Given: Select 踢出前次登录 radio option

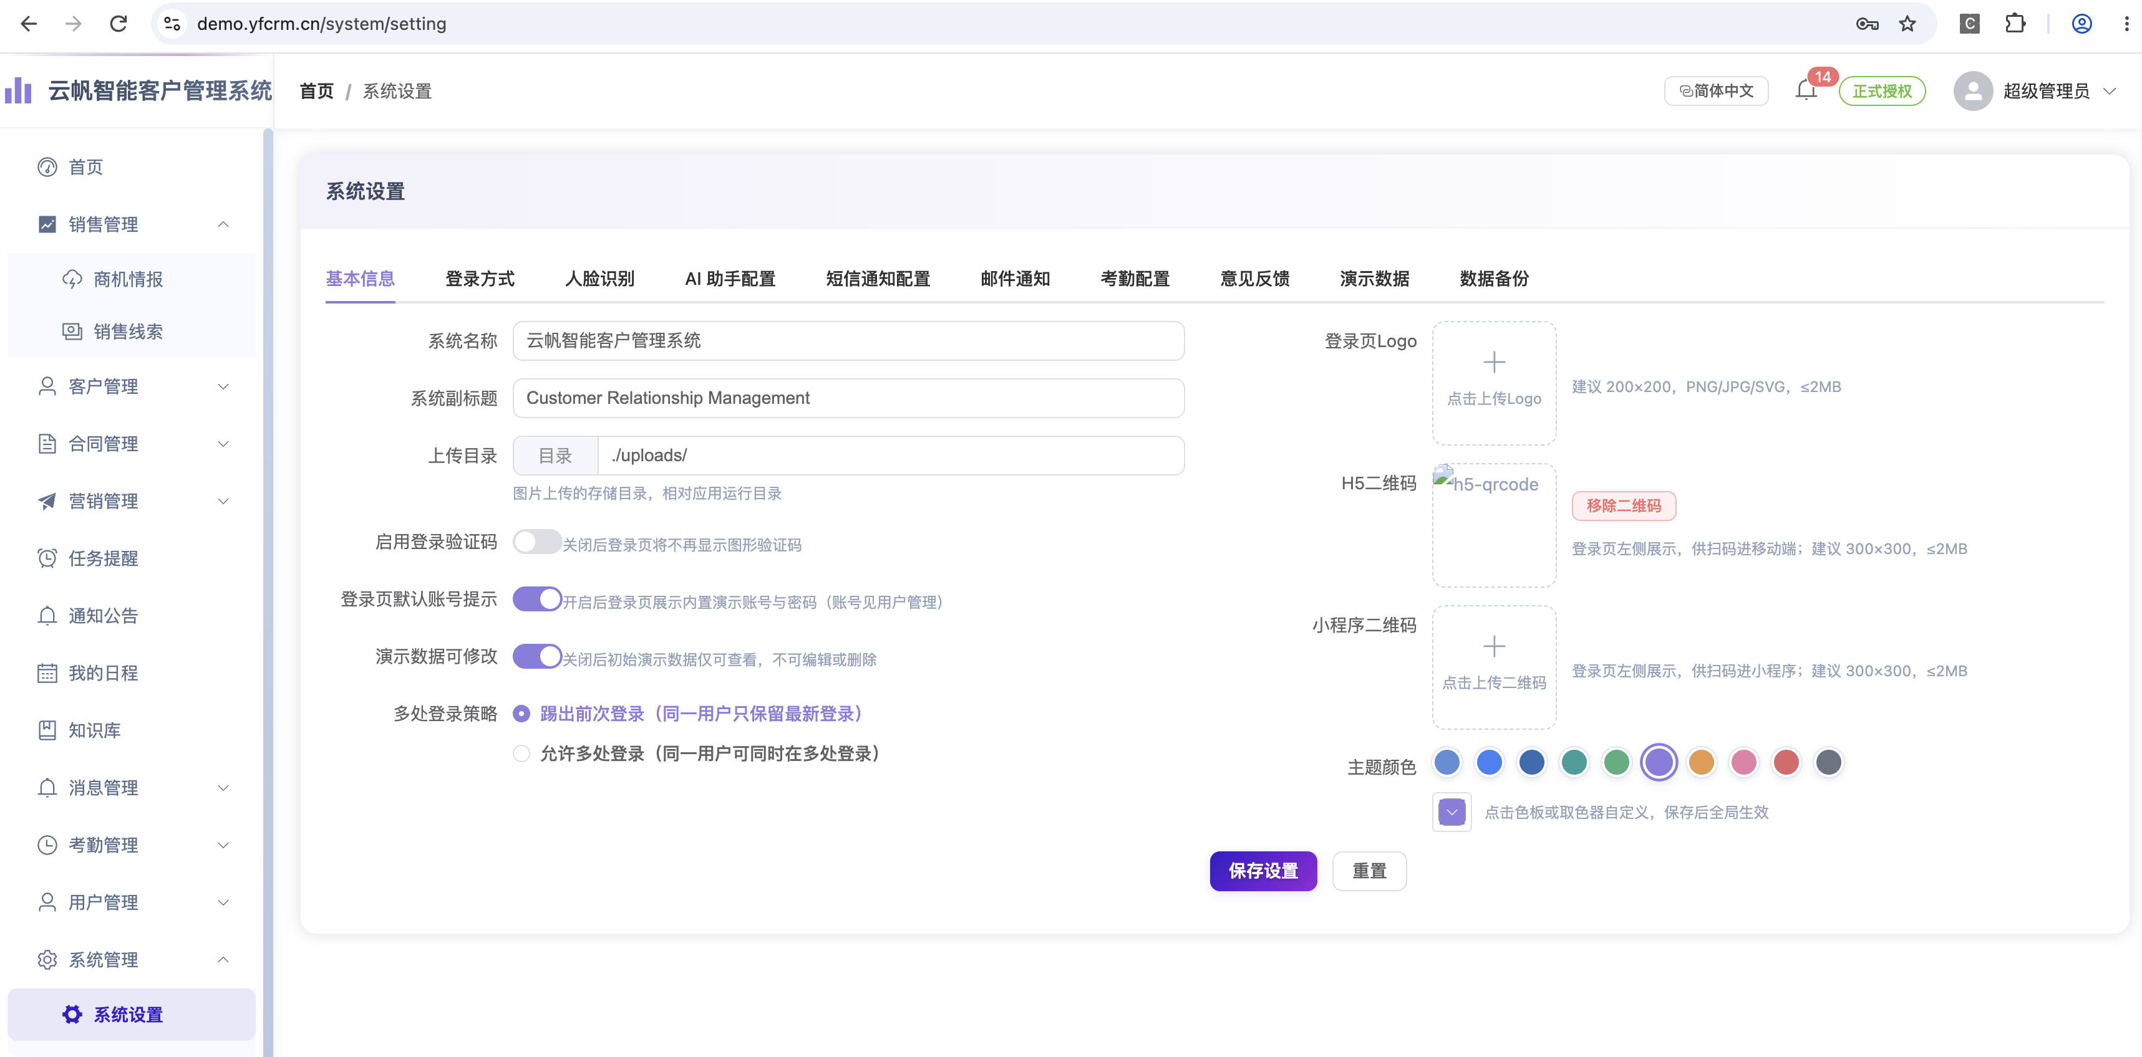Looking at the screenshot, I should tap(521, 714).
